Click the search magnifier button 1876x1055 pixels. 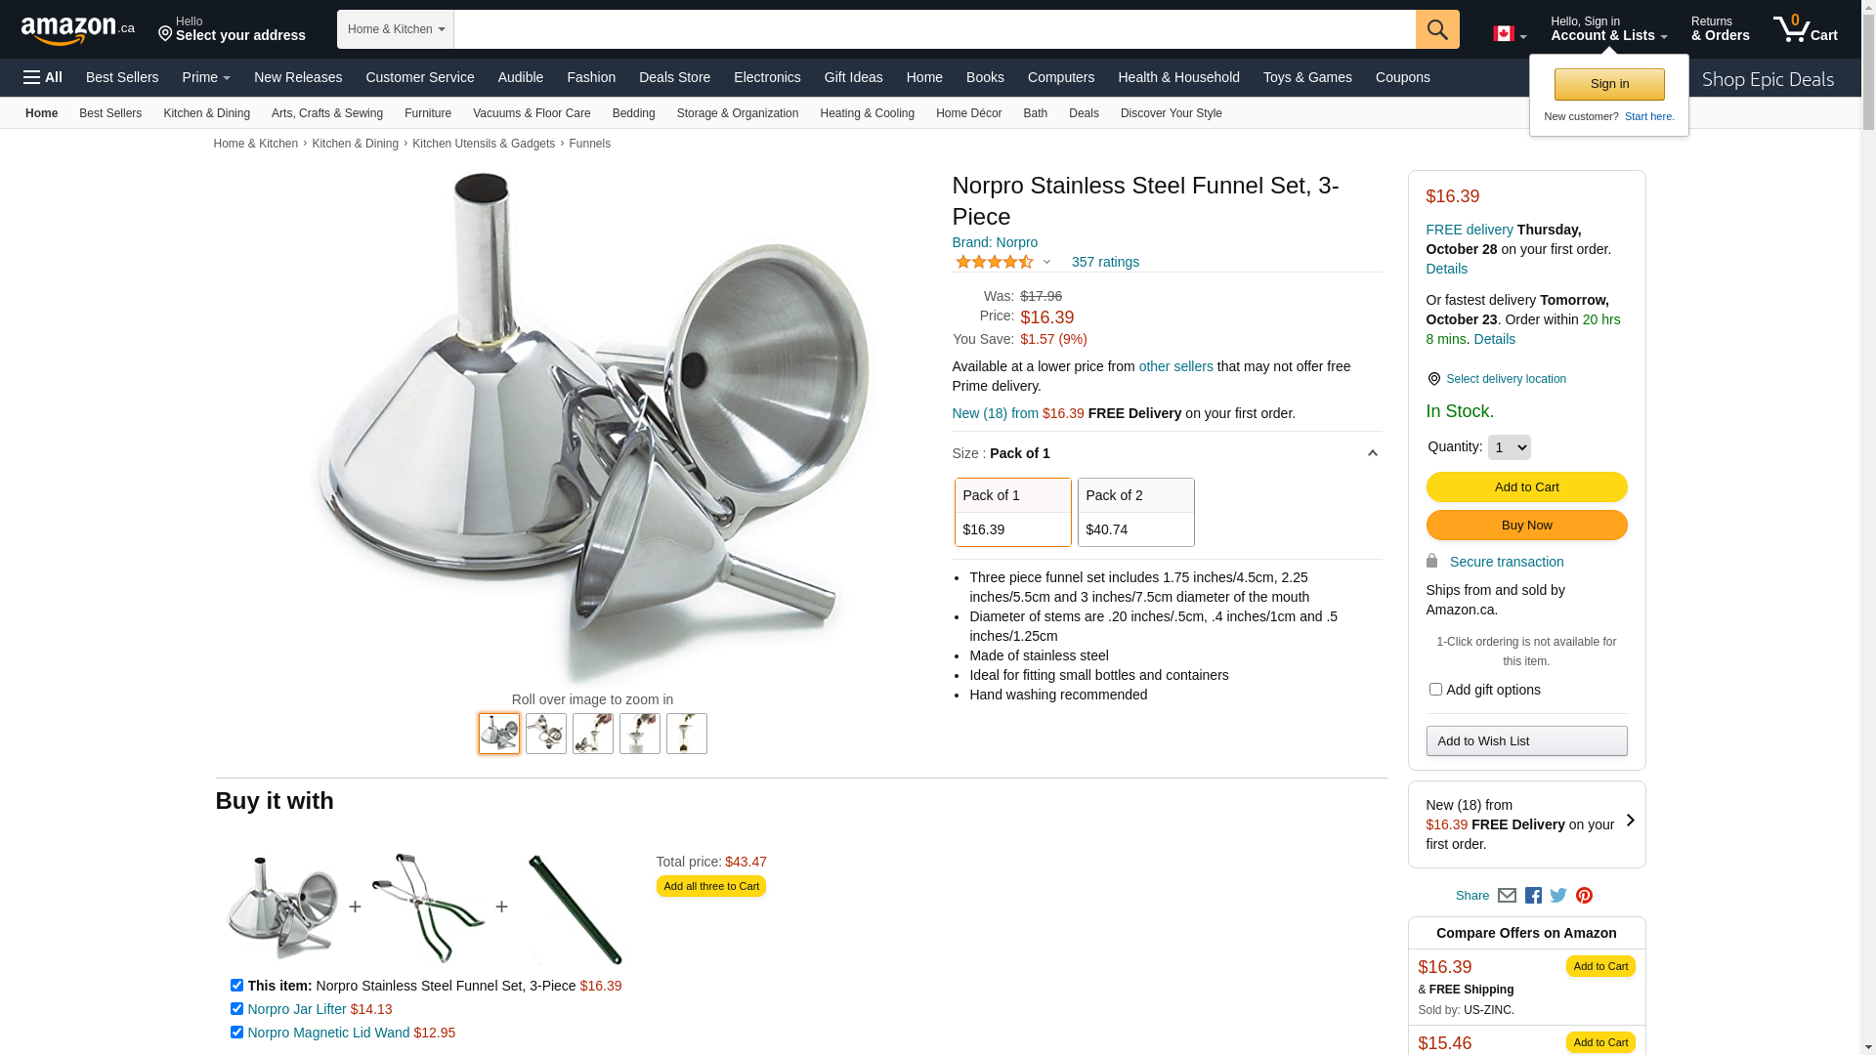click(x=1436, y=29)
